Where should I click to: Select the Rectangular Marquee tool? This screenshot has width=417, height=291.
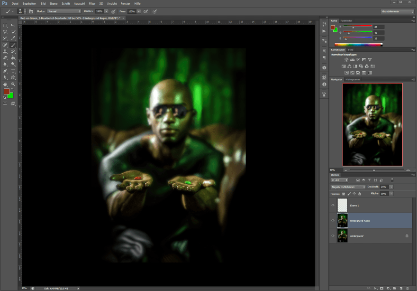(x=5, y=25)
